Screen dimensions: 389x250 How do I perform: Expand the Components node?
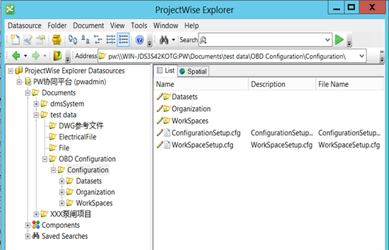tap(27, 226)
